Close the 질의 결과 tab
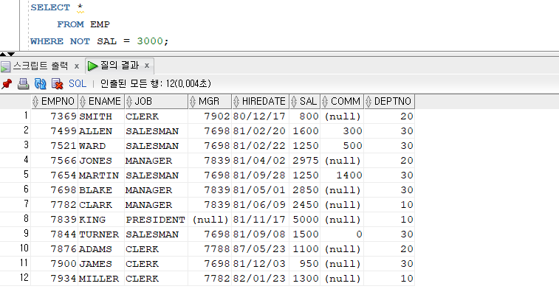This screenshot has height=289, width=559. click(x=146, y=66)
